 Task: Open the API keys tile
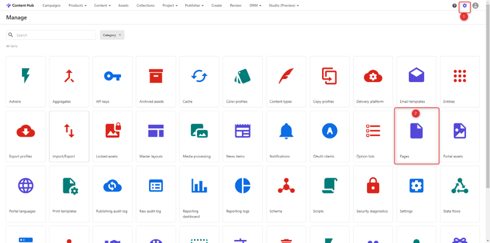pyautogui.click(x=113, y=82)
